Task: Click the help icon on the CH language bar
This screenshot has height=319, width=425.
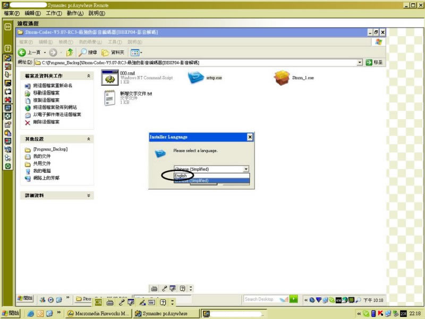Action: click(x=163, y=302)
